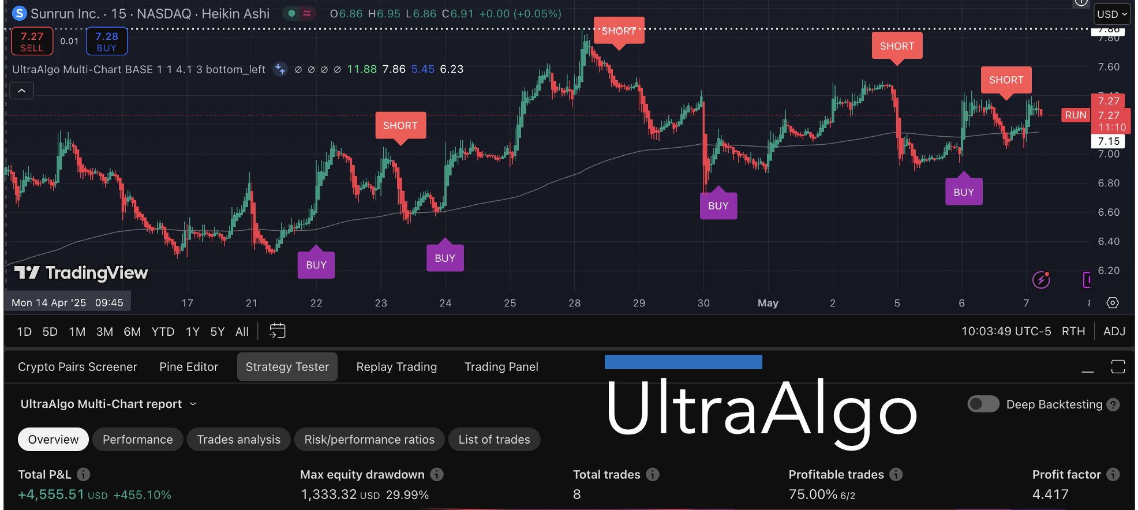Switch to Trades analysis tab
The width and height of the screenshot is (1138, 510).
238,440
